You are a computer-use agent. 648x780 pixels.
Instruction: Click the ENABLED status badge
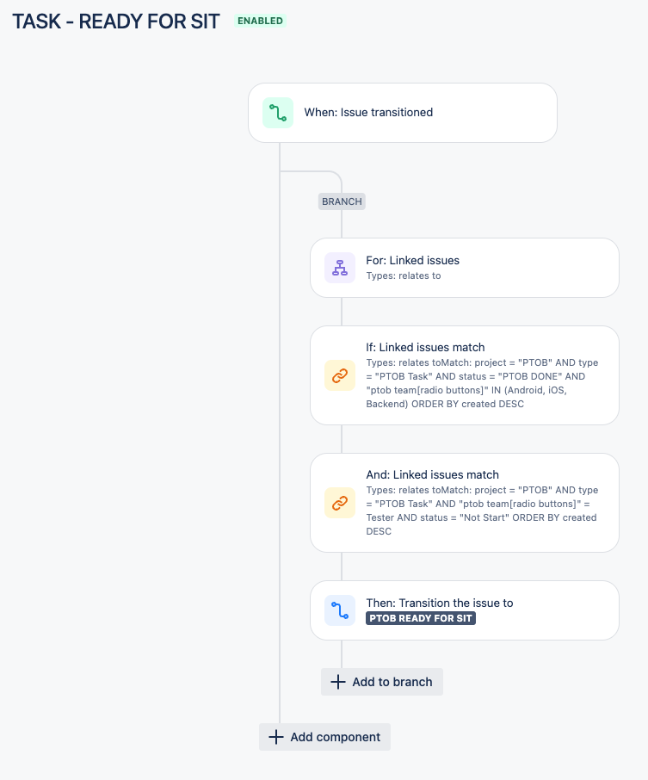260,21
